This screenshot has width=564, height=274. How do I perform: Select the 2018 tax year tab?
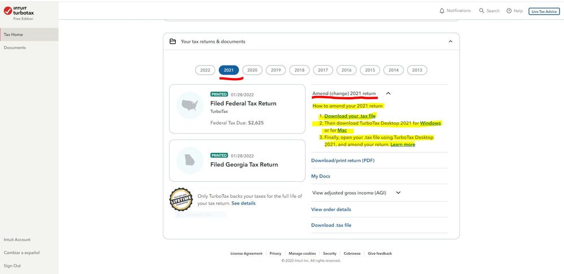pyautogui.click(x=300, y=70)
